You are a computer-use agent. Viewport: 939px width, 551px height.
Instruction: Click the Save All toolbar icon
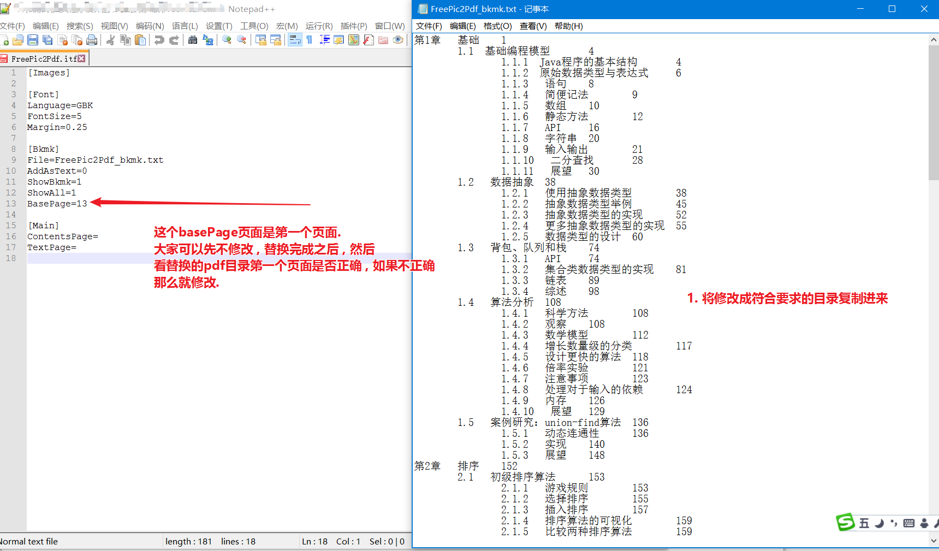click(x=47, y=40)
